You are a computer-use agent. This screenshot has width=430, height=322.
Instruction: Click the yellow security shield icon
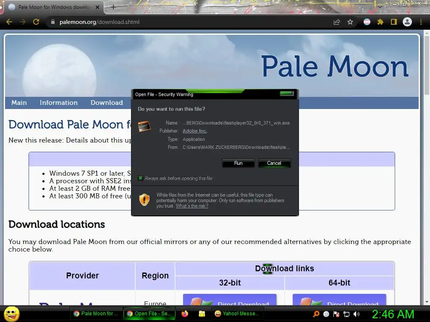point(144,200)
